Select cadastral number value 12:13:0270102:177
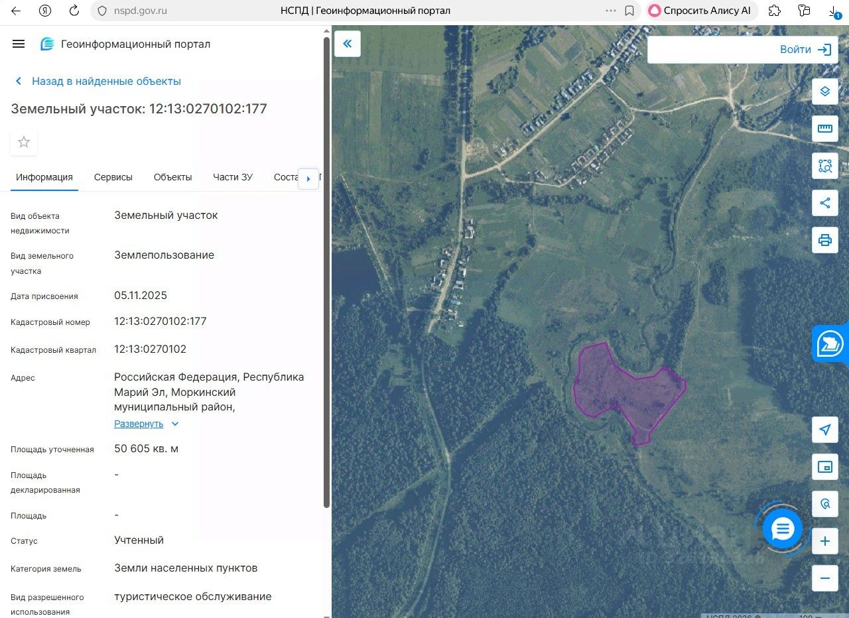This screenshot has height=618, width=849. [161, 322]
